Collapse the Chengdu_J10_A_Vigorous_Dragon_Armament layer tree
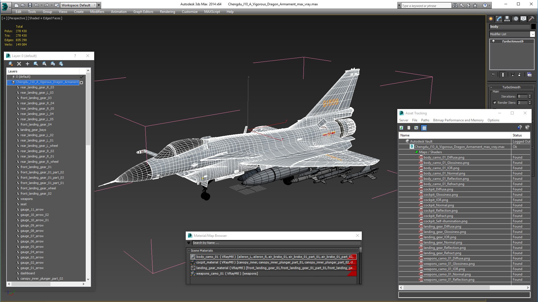This screenshot has width=538, height=302. click(x=9, y=82)
